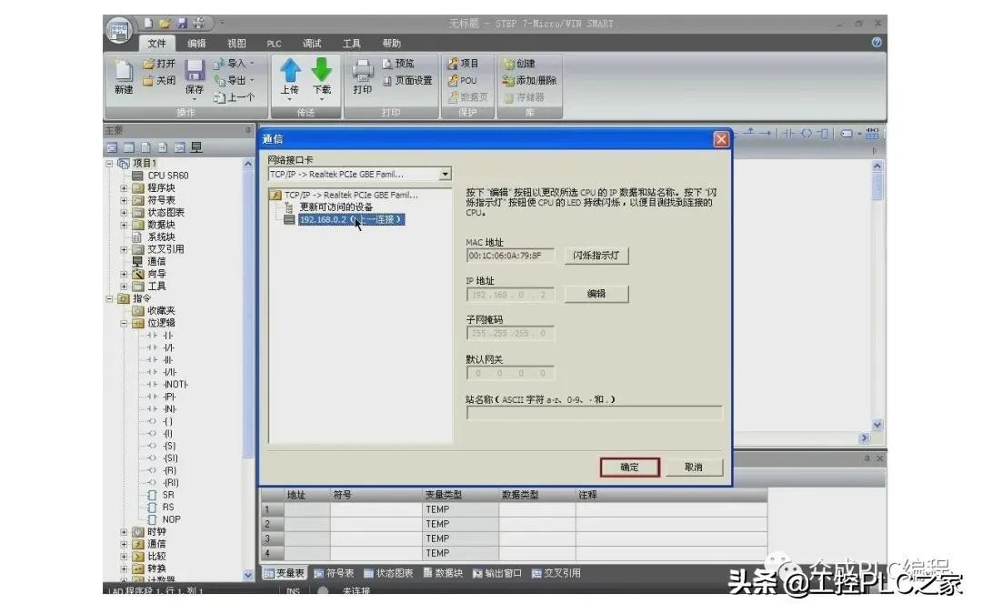Select the 调试 ribbon tab

(312, 44)
